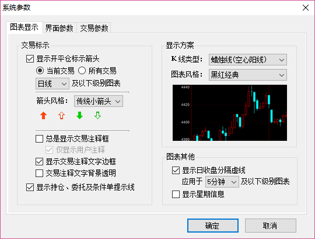Click the K线类型 label
The image size is (315, 239).
[x=187, y=60]
